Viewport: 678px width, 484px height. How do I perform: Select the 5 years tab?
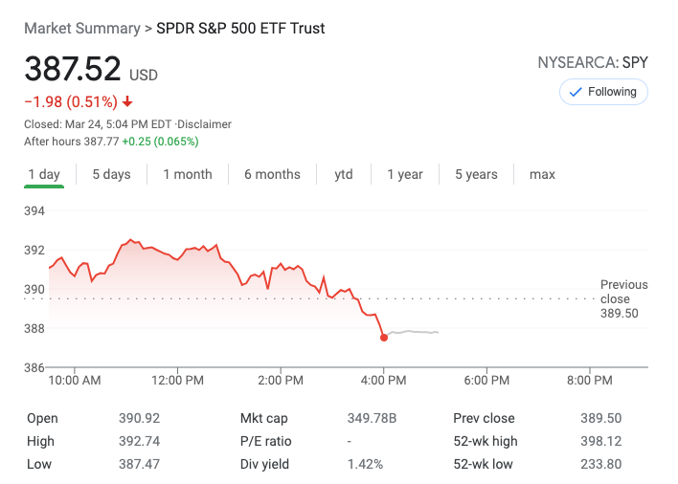coord(476,174)
